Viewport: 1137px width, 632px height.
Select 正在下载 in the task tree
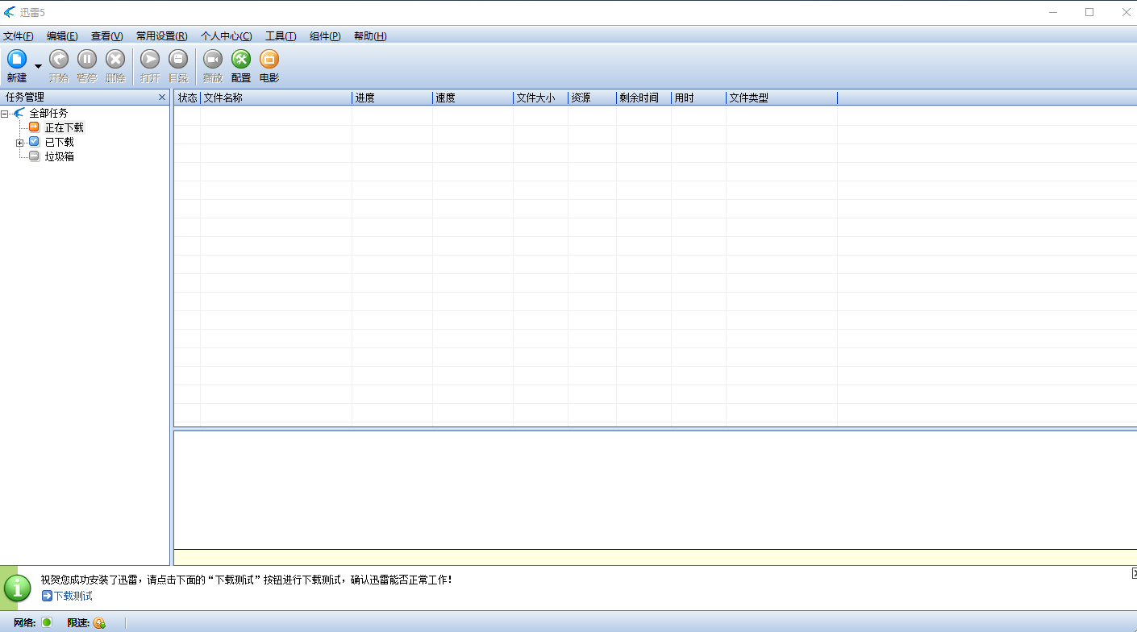pyautogui.click(x=64, y=128)
